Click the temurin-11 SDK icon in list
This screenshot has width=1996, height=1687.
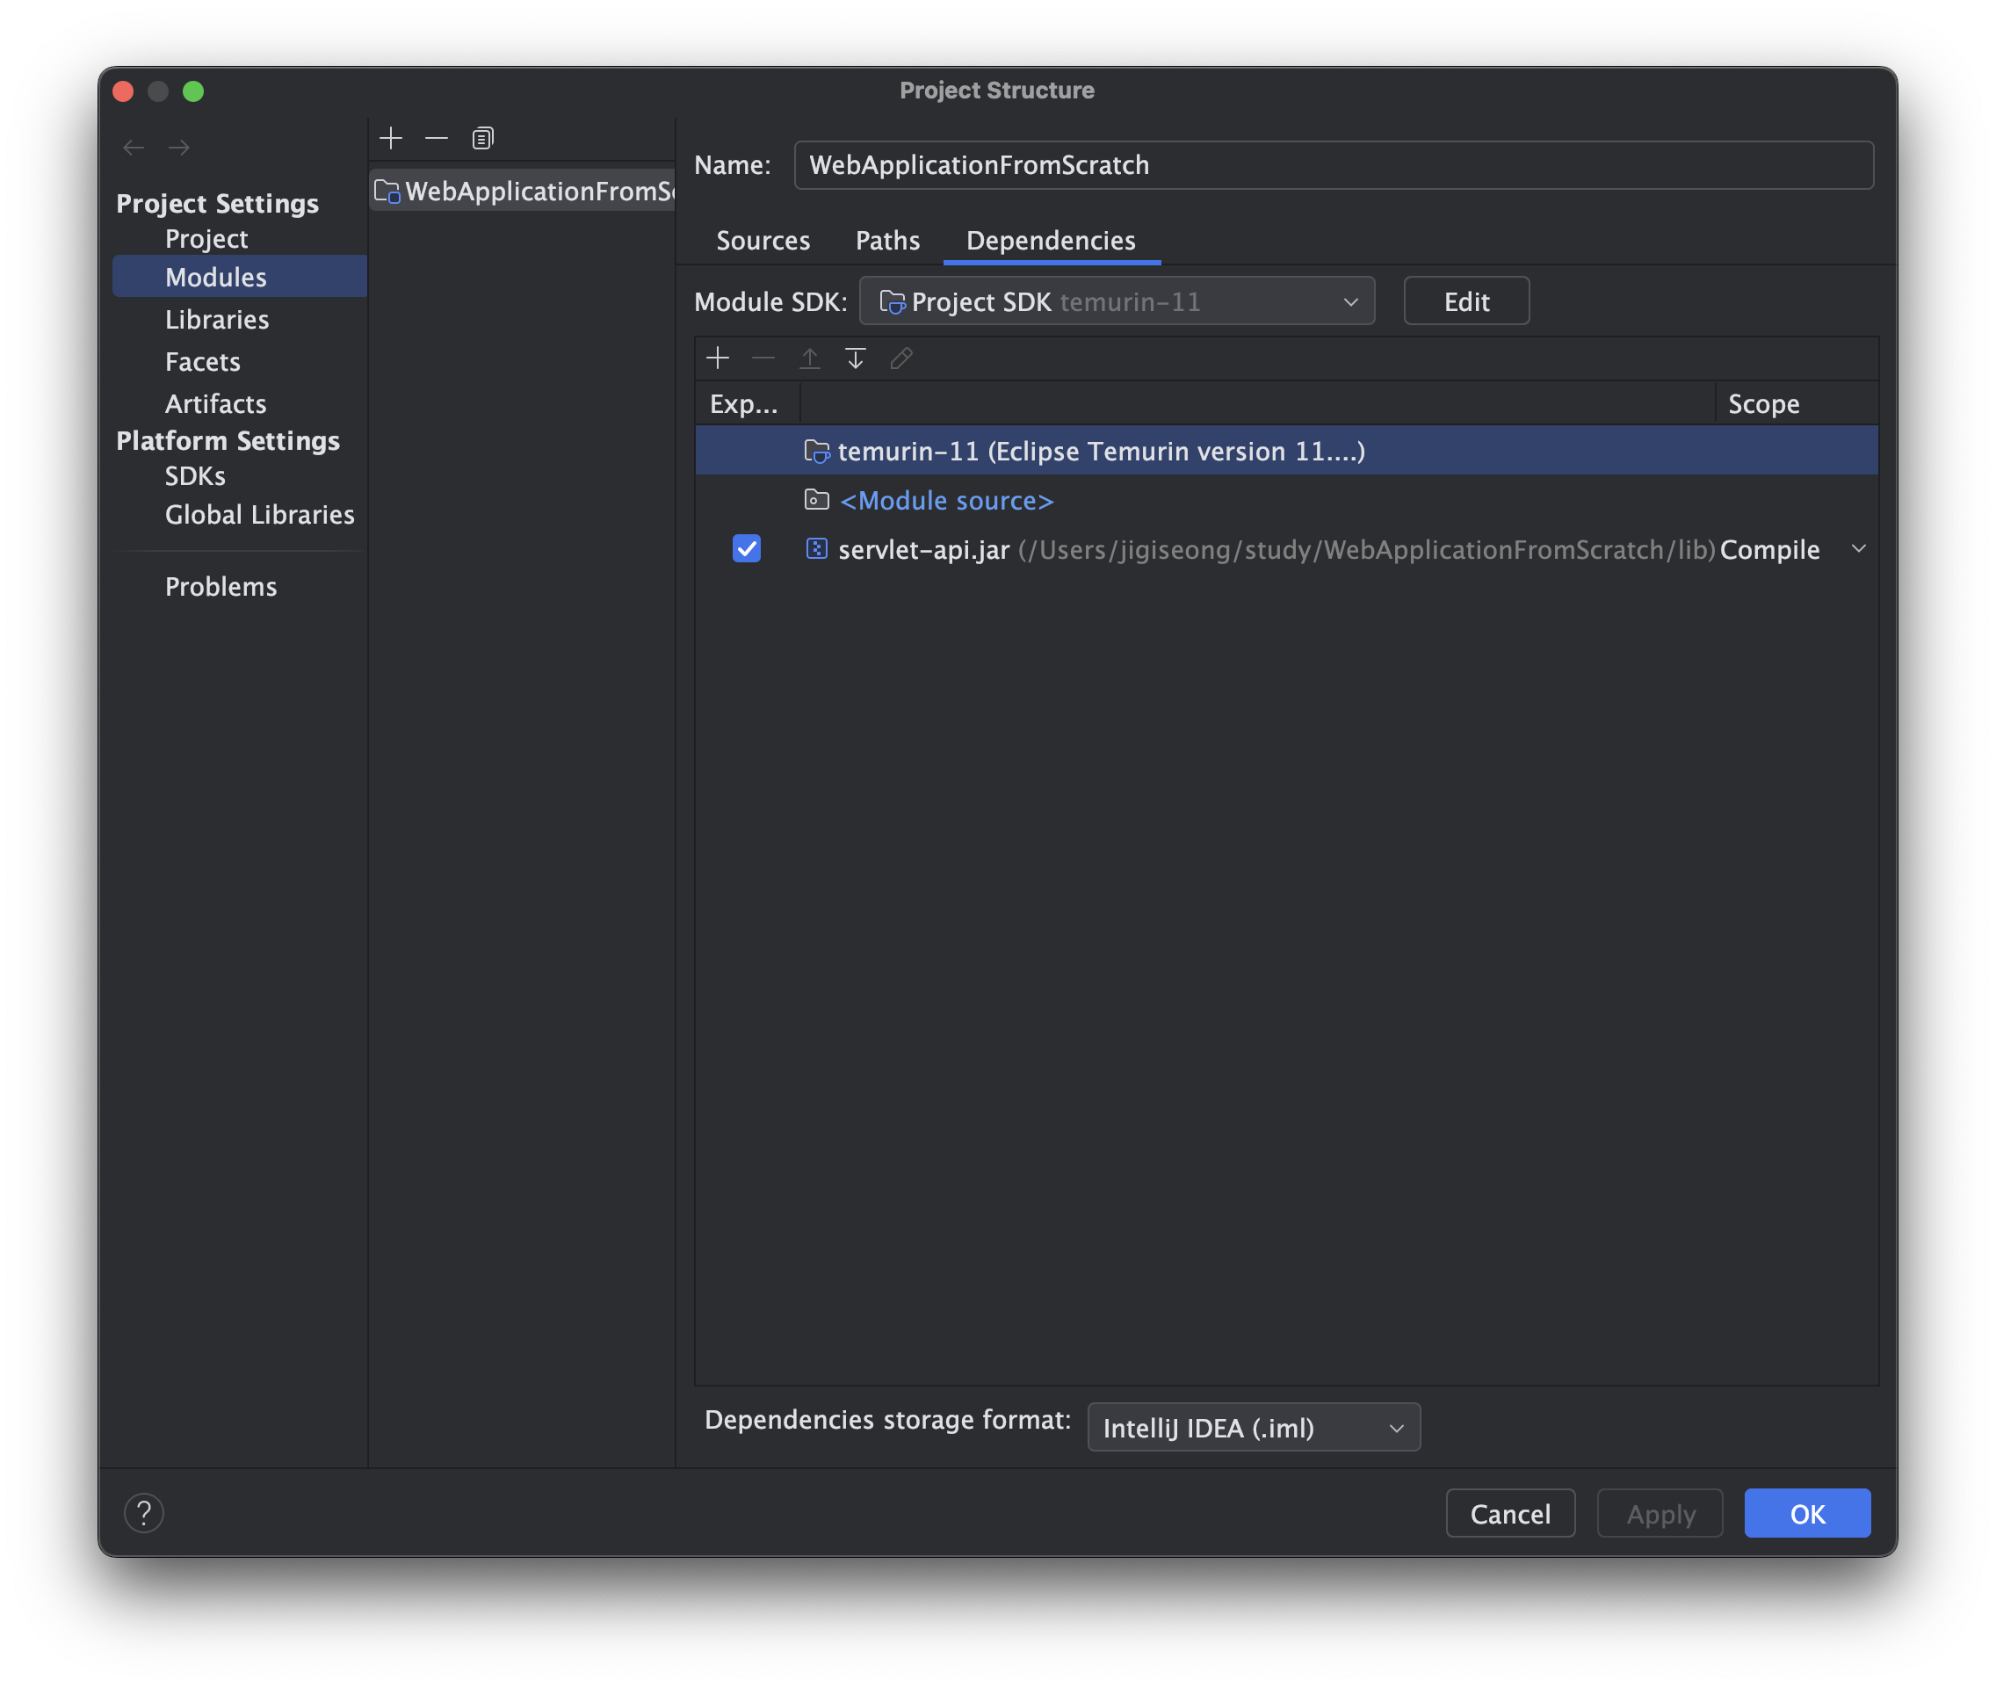tap(817, 451)
